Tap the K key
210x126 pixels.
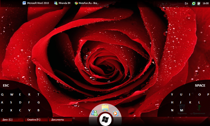(x=190, y=102)
